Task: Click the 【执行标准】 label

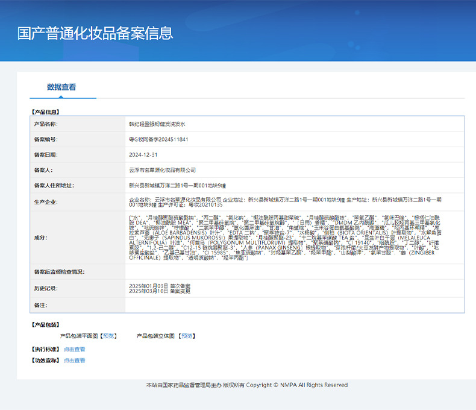Action: click(46, 349)
